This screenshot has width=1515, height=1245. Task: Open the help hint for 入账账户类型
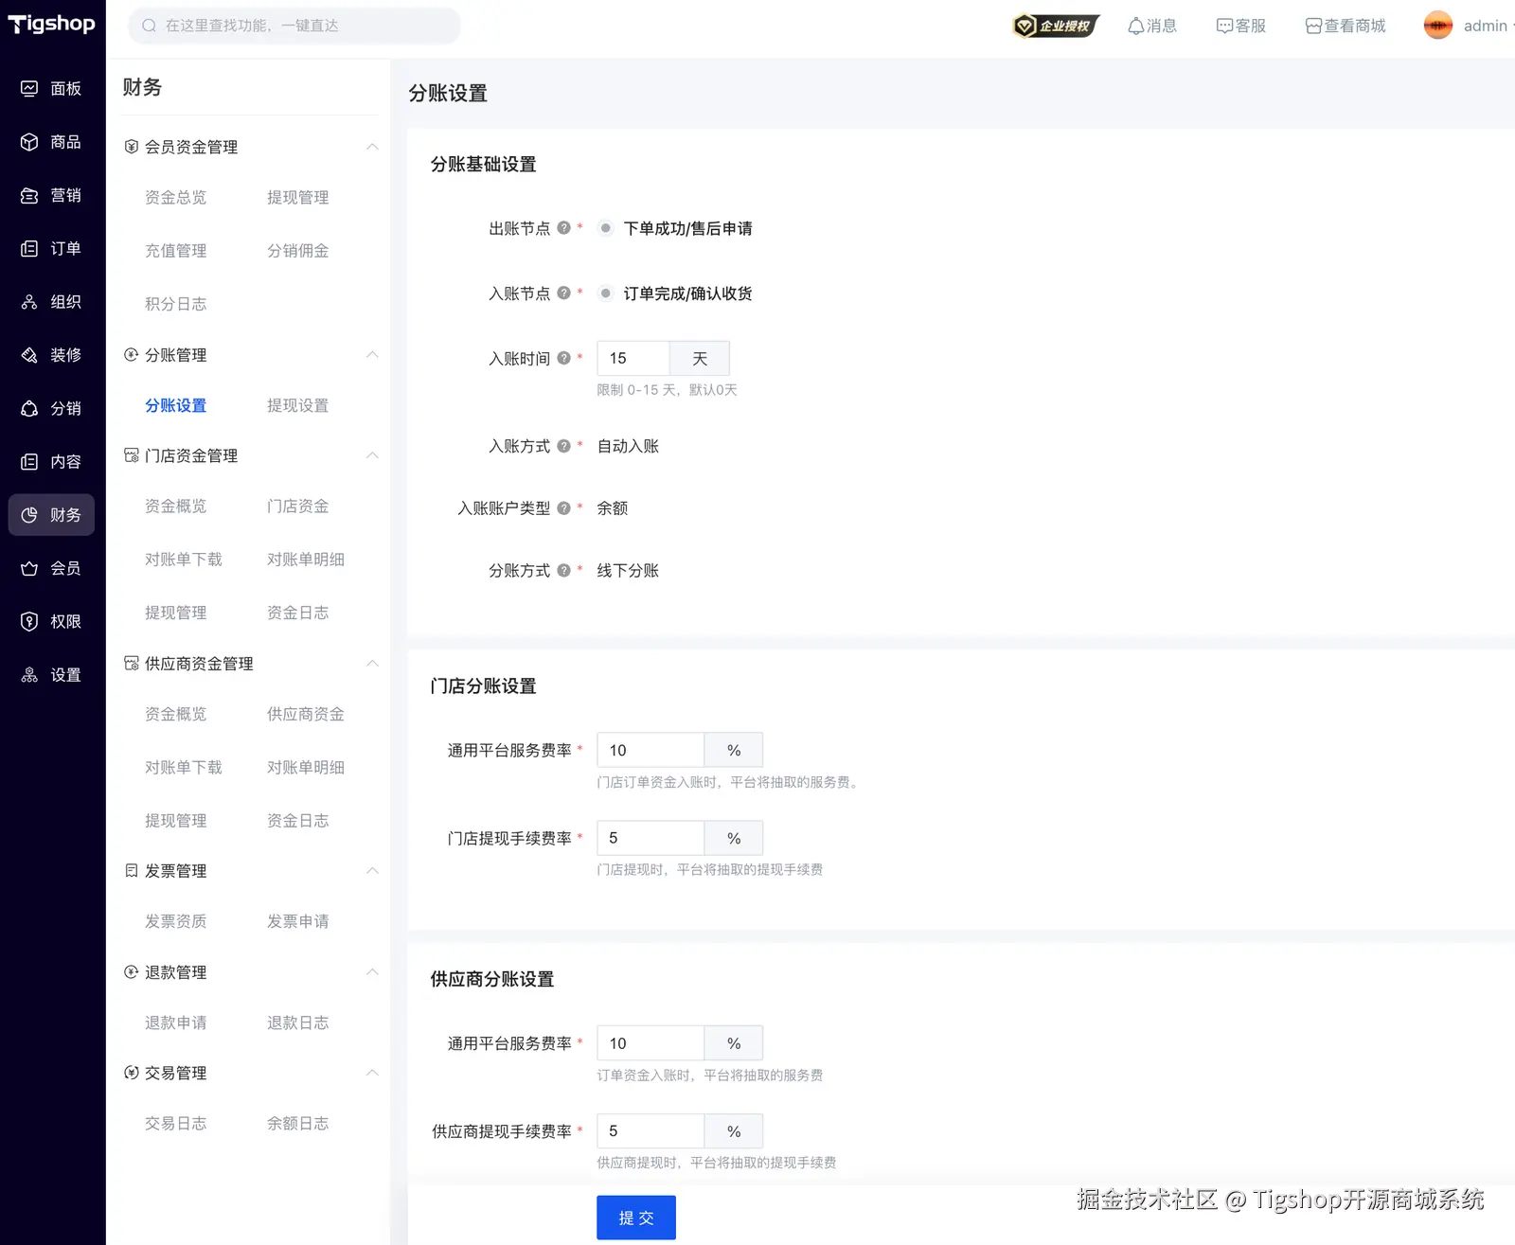tap(563, 508)
